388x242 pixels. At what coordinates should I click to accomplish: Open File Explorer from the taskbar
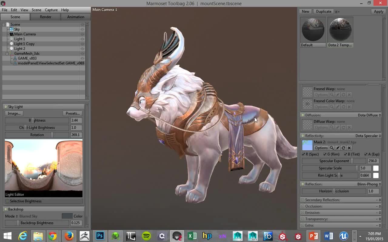pos(38,236)
